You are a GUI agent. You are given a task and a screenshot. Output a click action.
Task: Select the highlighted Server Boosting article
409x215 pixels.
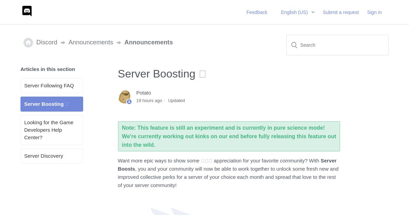(x=52, y=104)
